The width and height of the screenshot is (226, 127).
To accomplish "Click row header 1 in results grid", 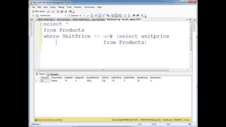I will (37, 81).
